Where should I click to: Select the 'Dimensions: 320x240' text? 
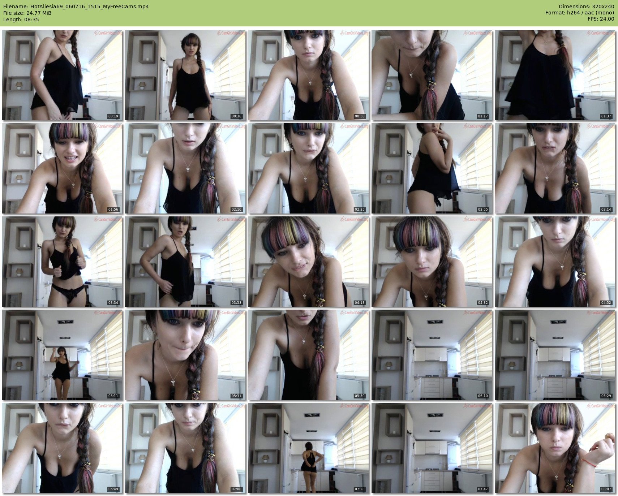(x=586, y=7)
